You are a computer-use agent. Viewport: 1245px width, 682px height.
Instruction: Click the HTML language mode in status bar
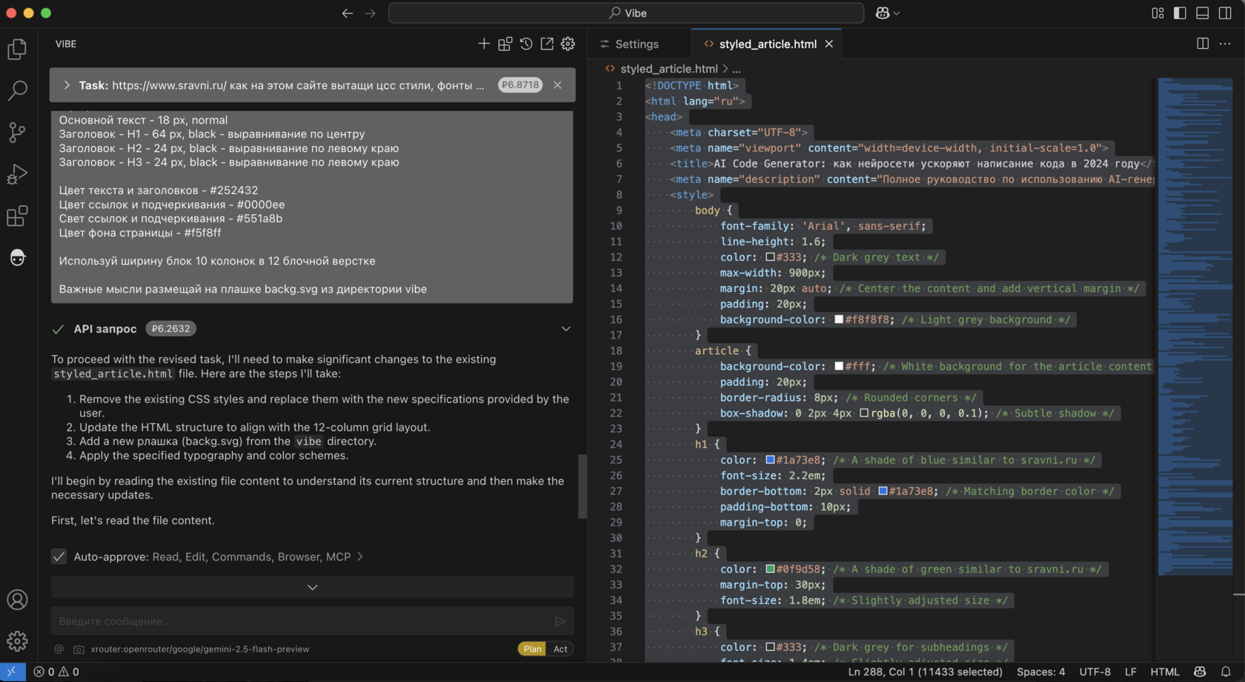(1165, 672)
